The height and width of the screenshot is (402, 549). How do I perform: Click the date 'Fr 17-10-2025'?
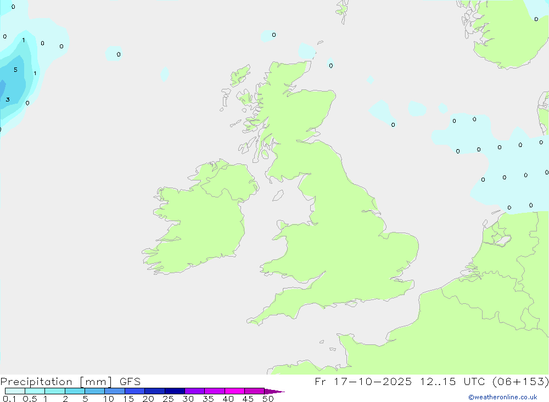(363, 381)
